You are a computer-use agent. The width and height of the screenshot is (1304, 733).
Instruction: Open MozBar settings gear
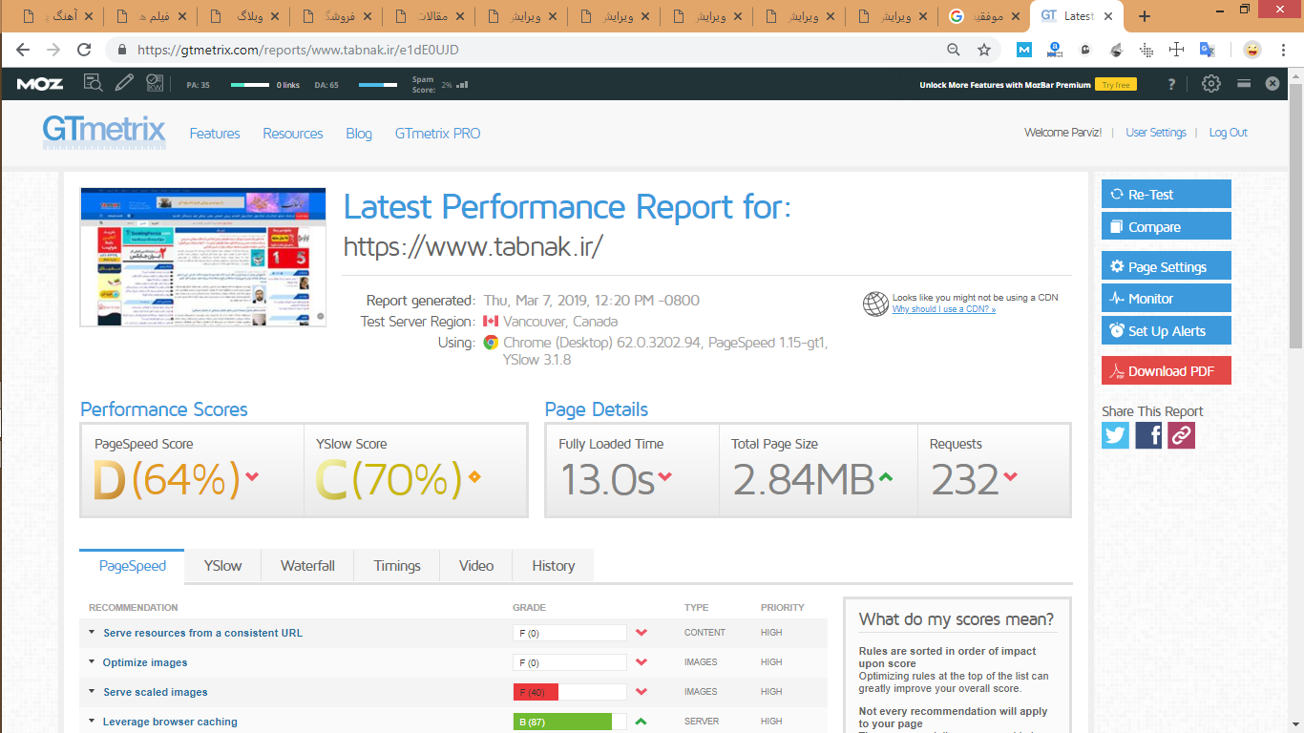(x=1211, y=84)
